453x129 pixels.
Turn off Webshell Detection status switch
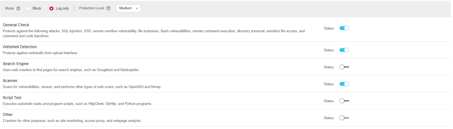tap(344, 50)
